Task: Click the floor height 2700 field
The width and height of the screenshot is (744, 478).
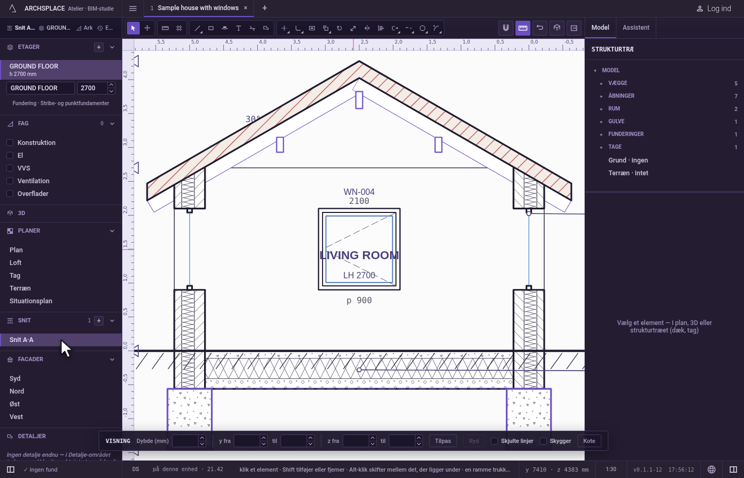Action: point(92,88)
